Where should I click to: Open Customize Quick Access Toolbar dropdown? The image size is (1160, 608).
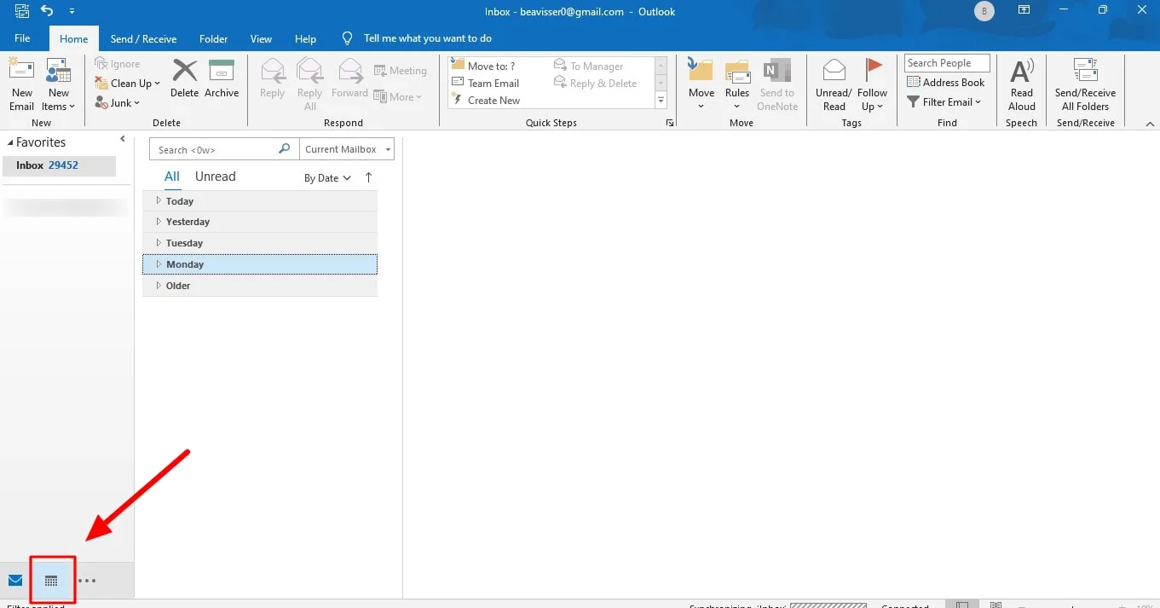pos(72,11)
